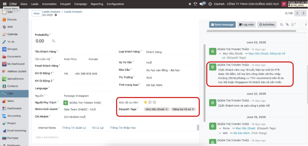Open Zalo app in sidebar
Viewport: 308px width, 146px height.
(14, 12)
